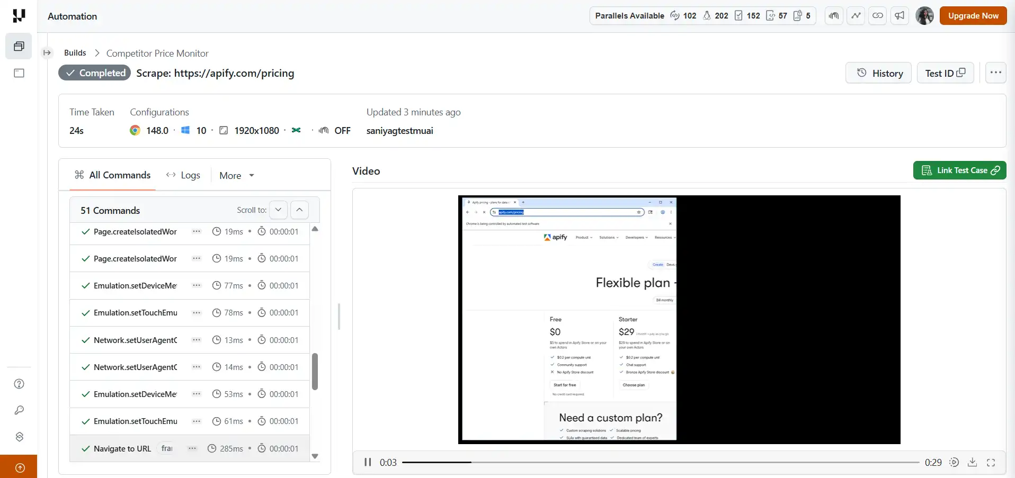This screenshot has width=1015, height=478.
Task: Switch to the Logs tab
Action: coord(183,175)
